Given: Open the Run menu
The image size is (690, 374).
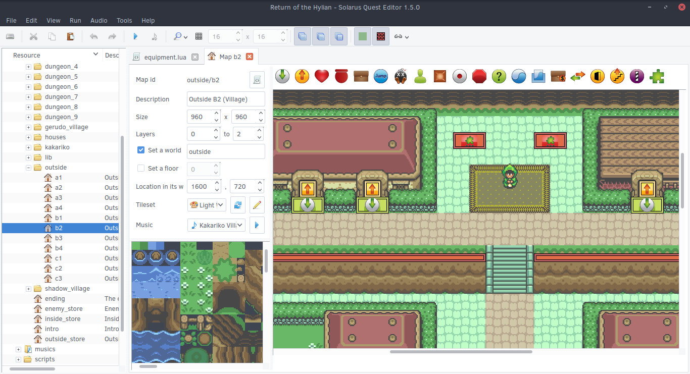Looking at the screenshot, I should [x=75, y=21].
